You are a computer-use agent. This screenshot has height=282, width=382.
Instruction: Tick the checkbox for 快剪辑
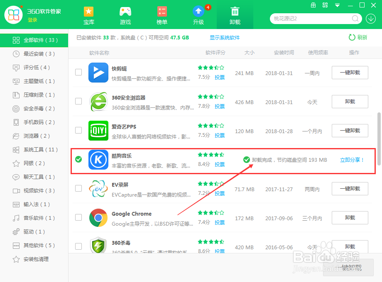coord(78,72)
